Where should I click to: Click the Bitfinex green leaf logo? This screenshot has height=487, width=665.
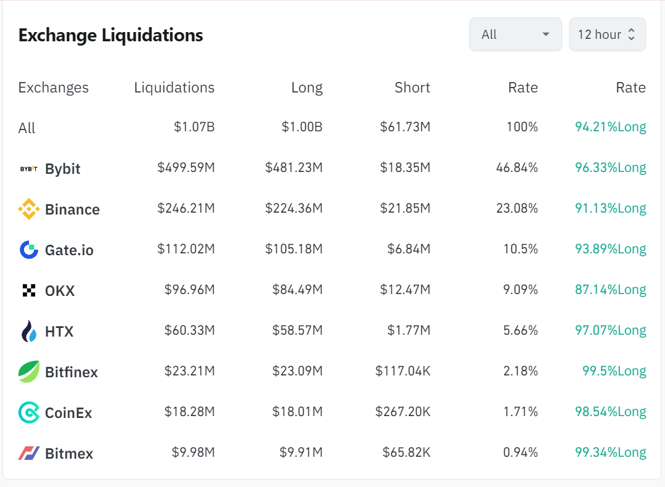tap(29, 372)
